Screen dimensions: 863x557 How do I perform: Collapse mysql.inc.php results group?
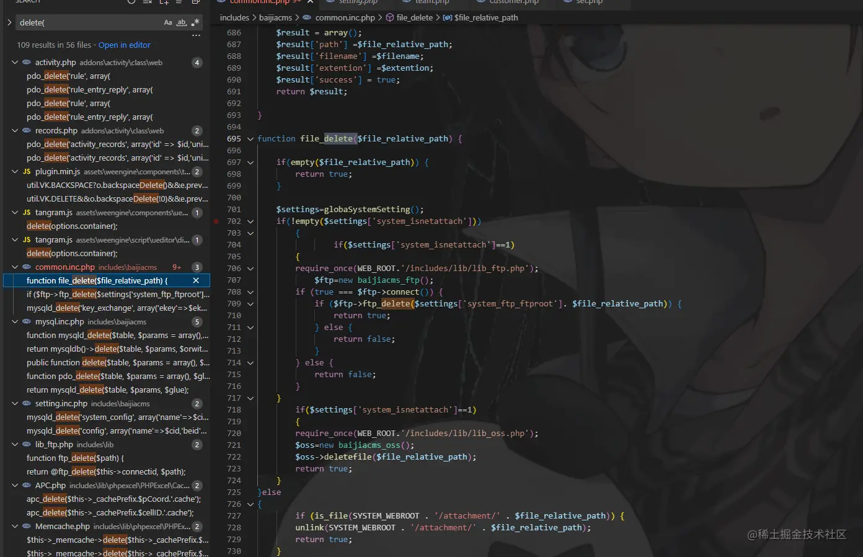(15, 322)
